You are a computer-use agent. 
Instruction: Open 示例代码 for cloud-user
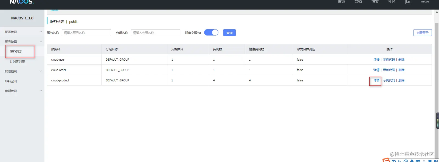click(389, 60)
